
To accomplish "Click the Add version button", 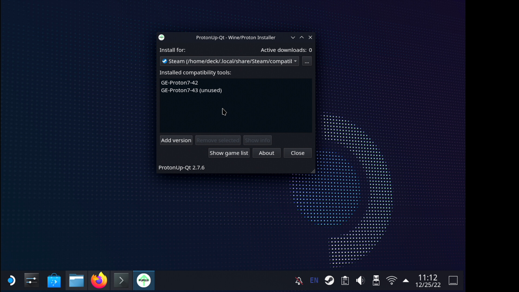I will [x=176, y=140].
